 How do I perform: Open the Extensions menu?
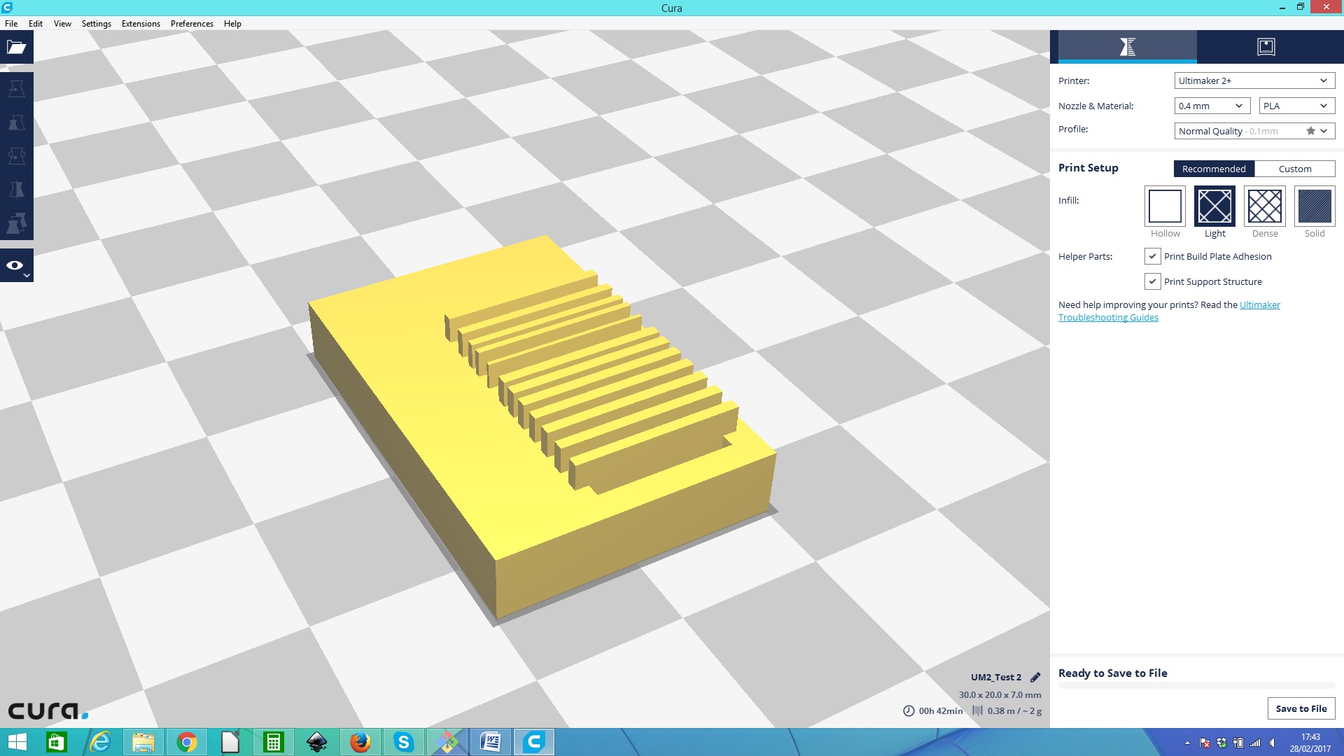141,23
